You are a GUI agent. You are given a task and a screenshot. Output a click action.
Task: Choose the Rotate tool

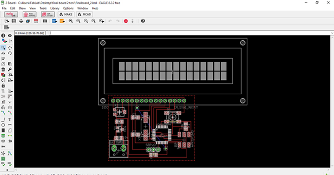coord(10,53)
